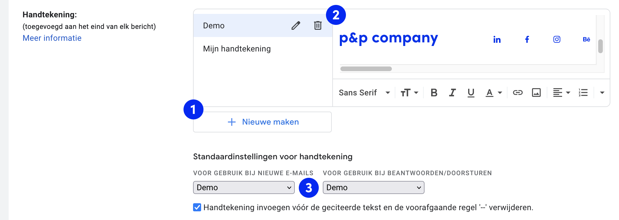619x220 pixels.
Task: Click the Nieuwe maken button
Action: [262, 122]
